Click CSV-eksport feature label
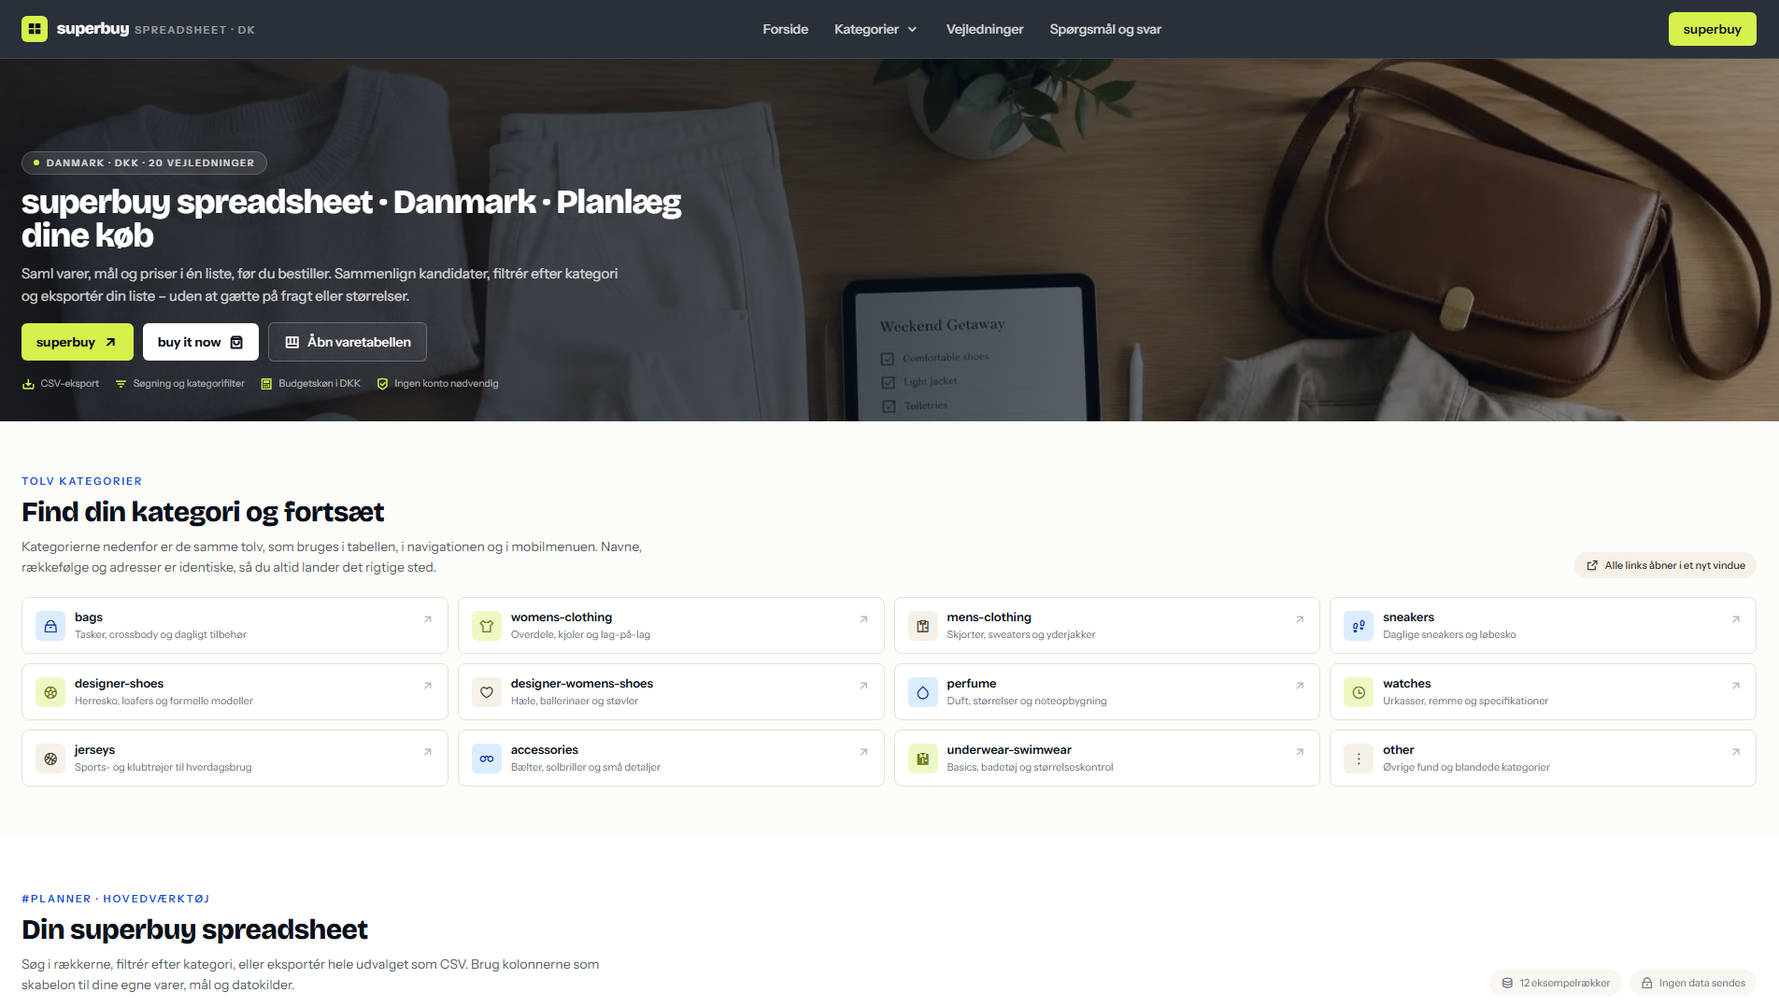Image resolution: width=1779 pixels, height=1007 pixels. pyautogui.click(x=61, y=384)
